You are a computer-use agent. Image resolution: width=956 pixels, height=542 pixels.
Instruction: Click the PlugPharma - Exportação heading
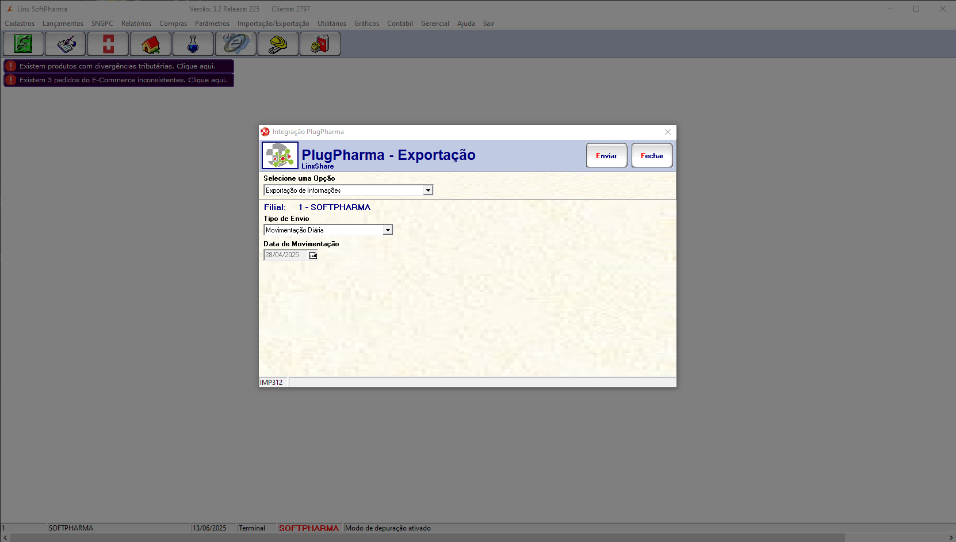point(388,155)
